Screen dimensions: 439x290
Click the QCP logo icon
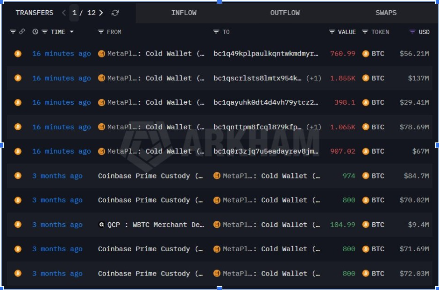(101, 225)
